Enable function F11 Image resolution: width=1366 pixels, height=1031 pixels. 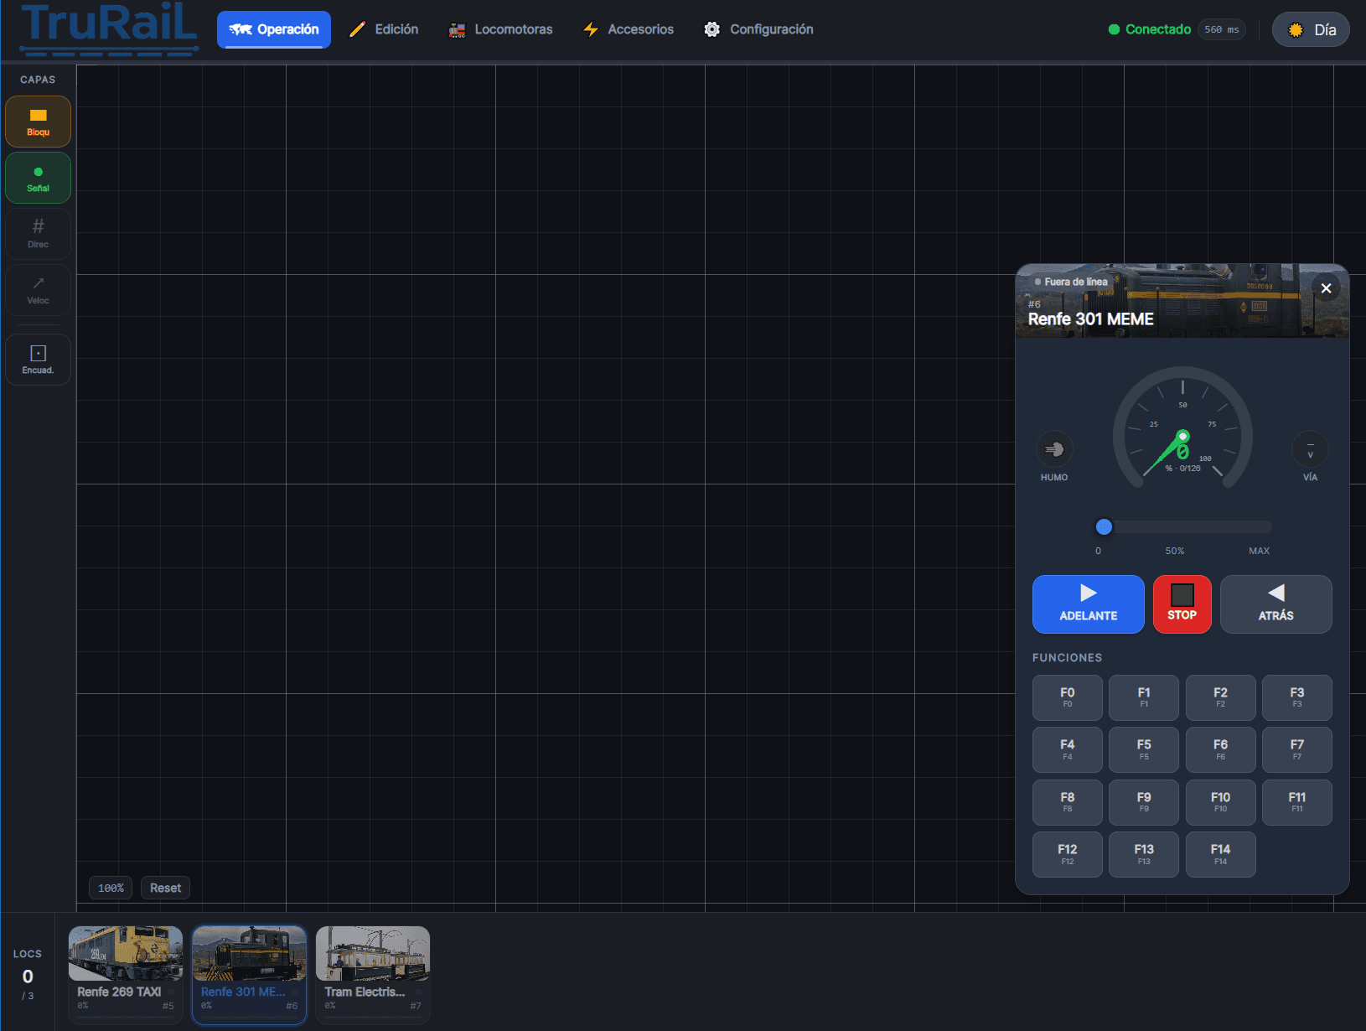1296,802
